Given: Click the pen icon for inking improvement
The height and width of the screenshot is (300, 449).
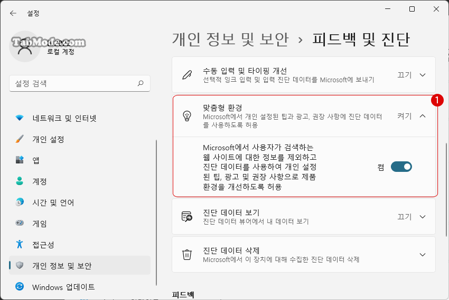Looking at the screenshot, I should (187, 75).
